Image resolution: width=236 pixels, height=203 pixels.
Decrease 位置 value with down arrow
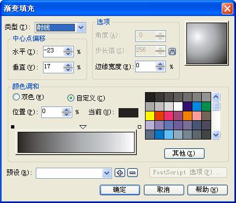click(67, 115)
